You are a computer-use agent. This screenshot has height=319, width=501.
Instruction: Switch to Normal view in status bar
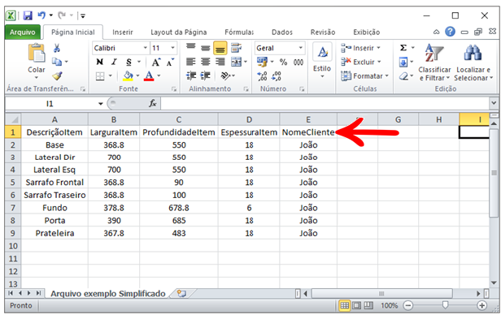(x=345, y=305)
